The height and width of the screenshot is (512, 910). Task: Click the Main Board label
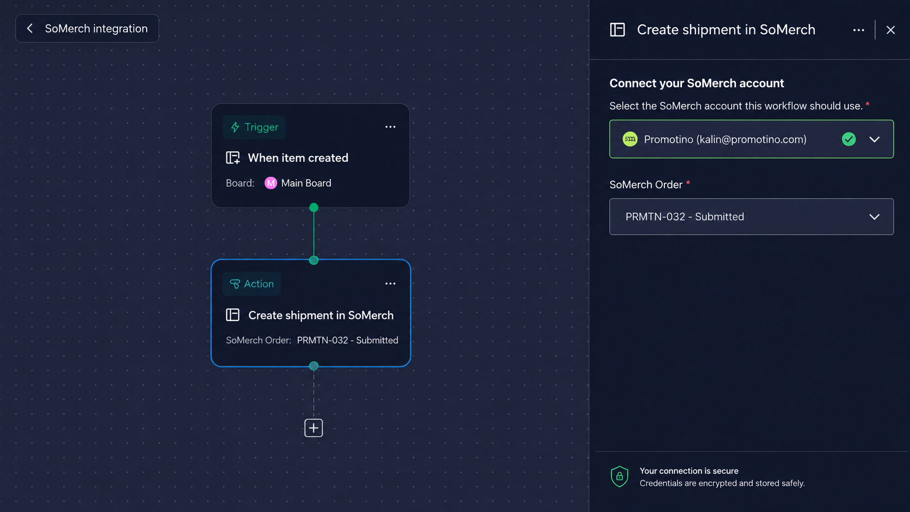306,183
